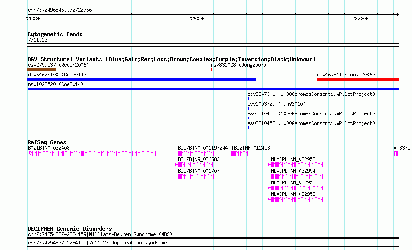Click the MLXIPL|NM_032953 label
This screenshot has height=250, width=412.
click(x=293, y=194)
